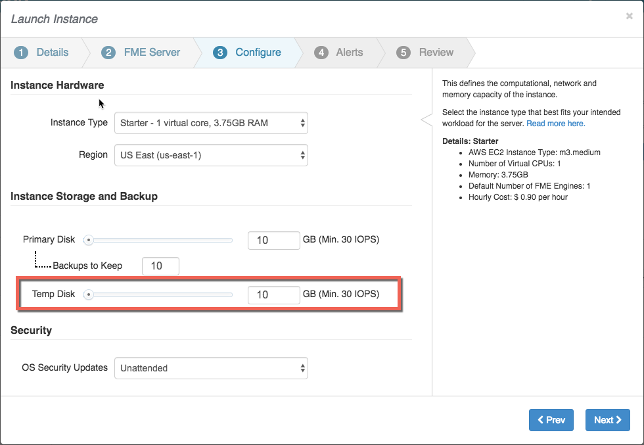Open the 'Read more here.' link

pos(556,124)
